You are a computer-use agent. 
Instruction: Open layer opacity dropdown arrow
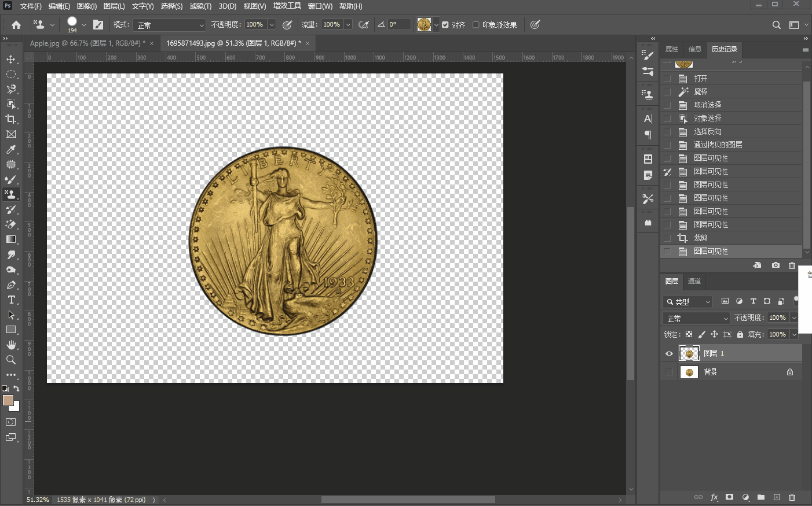pyautogui.click(x=794, y=318)
